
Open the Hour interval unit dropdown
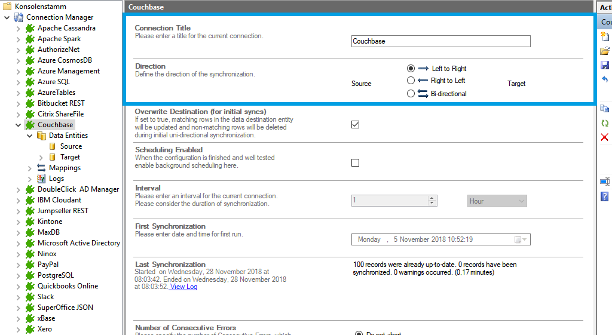497,201
